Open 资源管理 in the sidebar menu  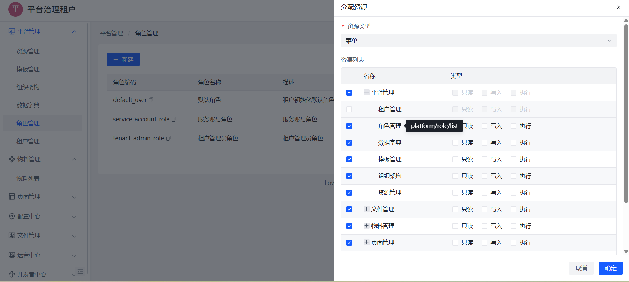(28, 51)
